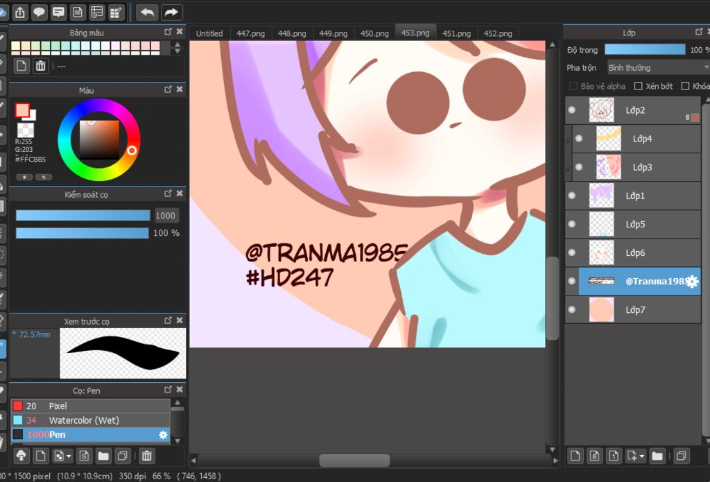Open Pen brush settings gear

click(x=163, y=435)
